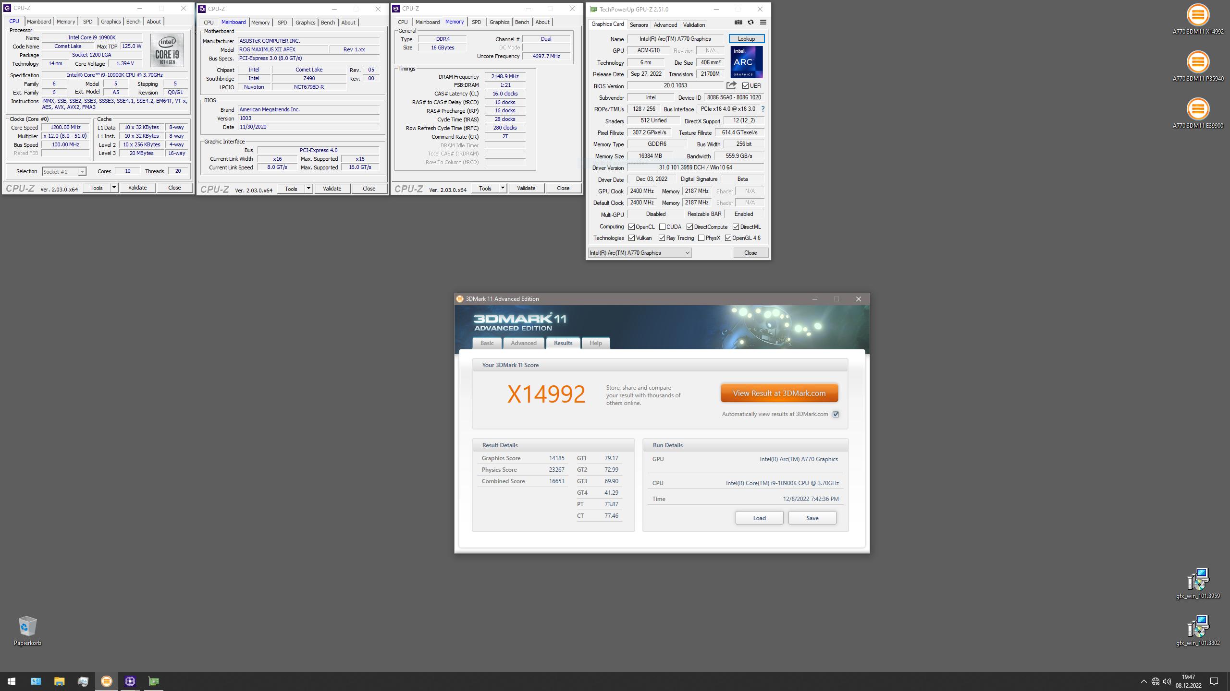The width and height of the screenshot is (1230, 691).
Task: Switch to Advanced tab in GPU-Z
Action: point(665,24)
